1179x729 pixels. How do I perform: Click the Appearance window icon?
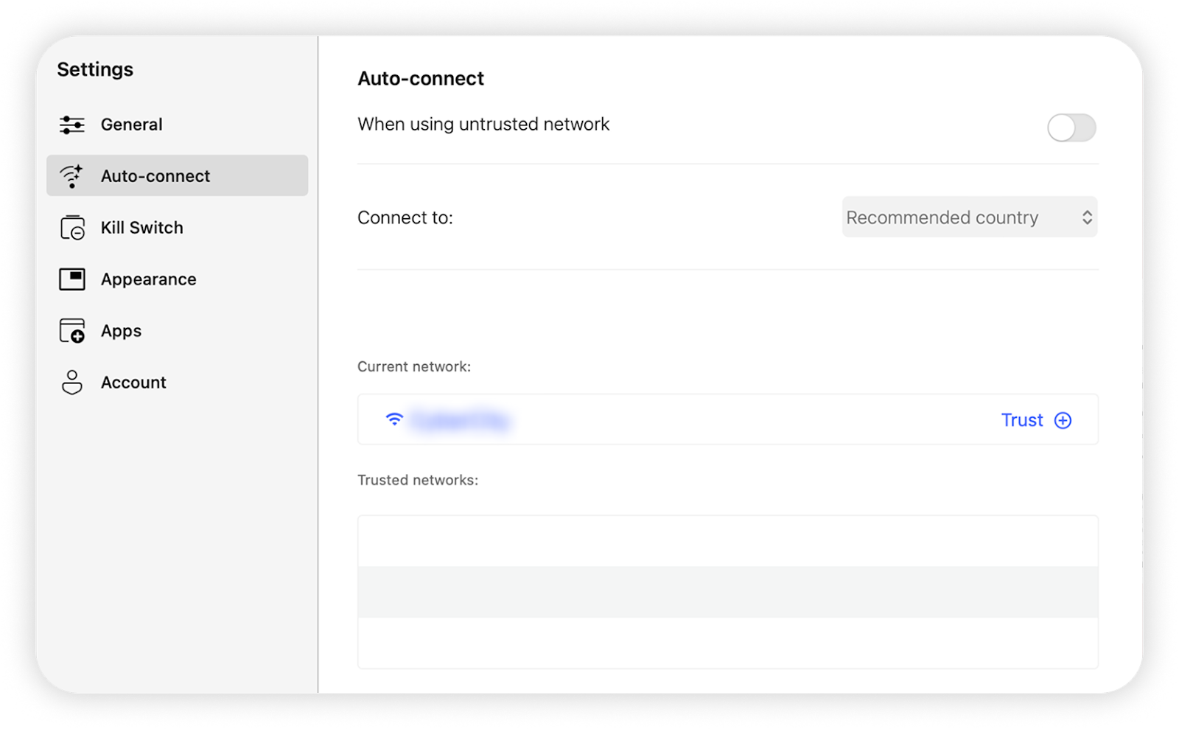(x=72, y=279)
